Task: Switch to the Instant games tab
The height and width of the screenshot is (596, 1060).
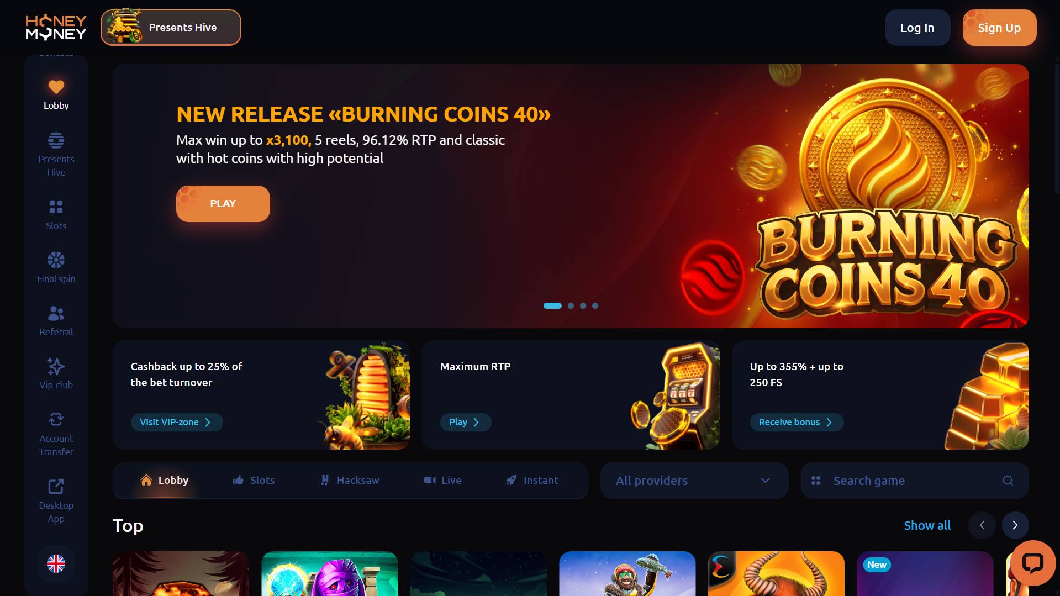Action: pos(532,481)
